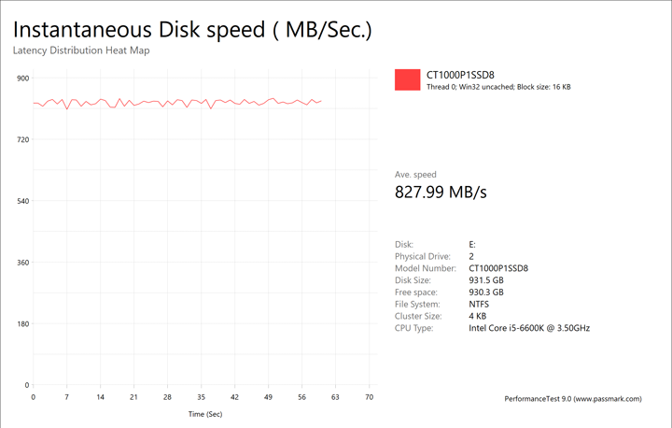The image size is (672, 428).
Task: Click the red CT1000P1SSD8 legend swatch
Action: (408, 80)
